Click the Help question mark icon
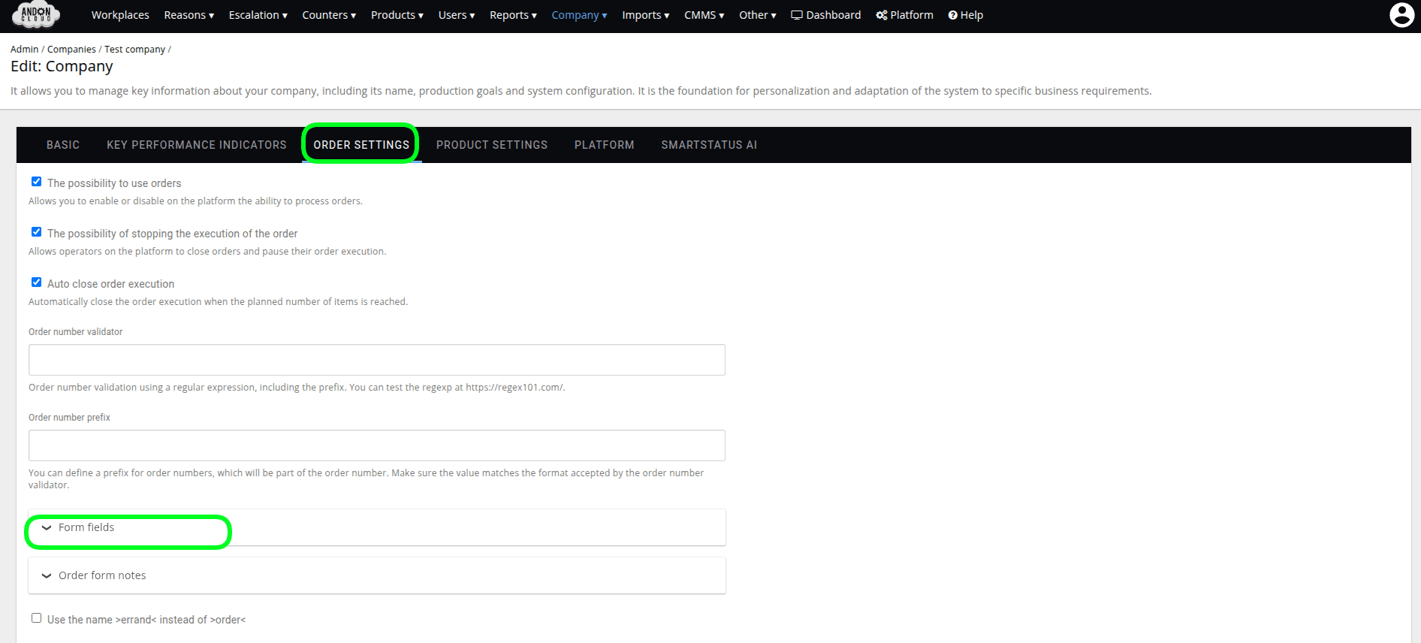 tap(952, 15)
